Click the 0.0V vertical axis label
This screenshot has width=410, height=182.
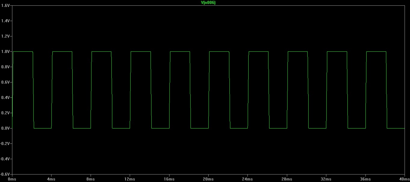[x=5, y=128]
